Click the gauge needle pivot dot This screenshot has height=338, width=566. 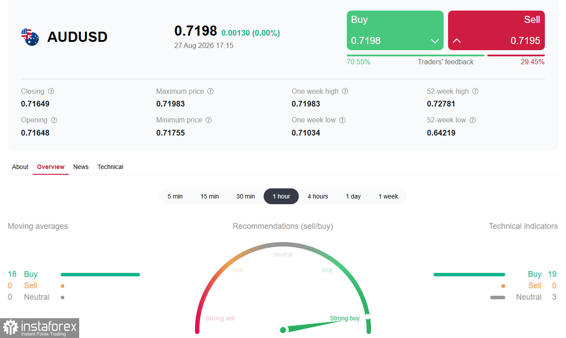[x=283, y=330]
